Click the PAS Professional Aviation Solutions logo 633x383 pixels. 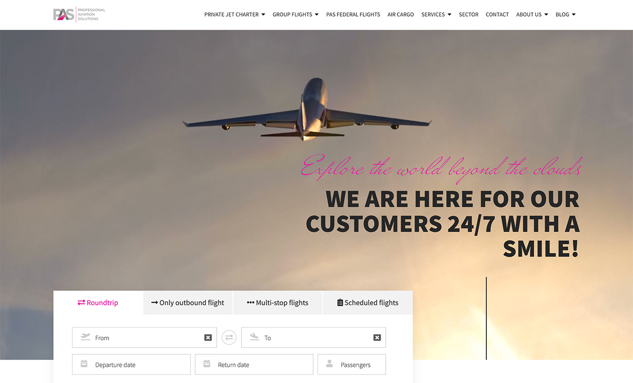click(79, 15)
